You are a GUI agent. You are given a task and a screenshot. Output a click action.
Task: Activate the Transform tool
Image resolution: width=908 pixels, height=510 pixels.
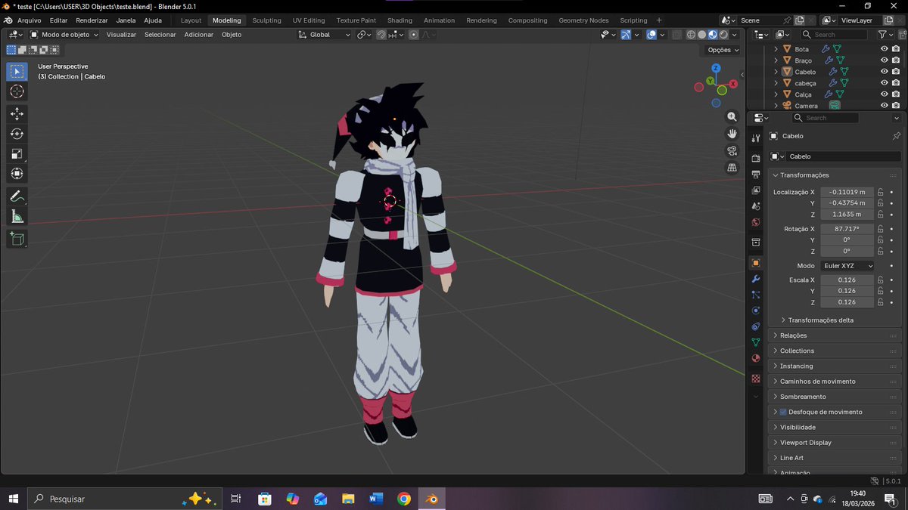(x=17, y=174)
